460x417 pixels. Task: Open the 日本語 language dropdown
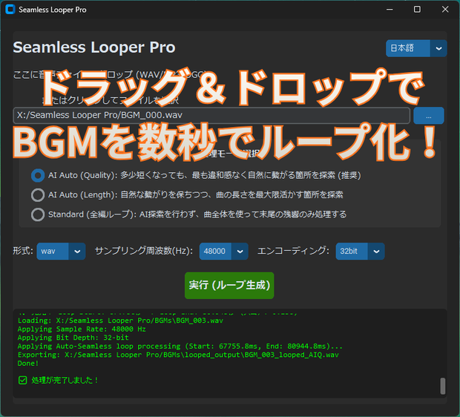coord(416,48)
